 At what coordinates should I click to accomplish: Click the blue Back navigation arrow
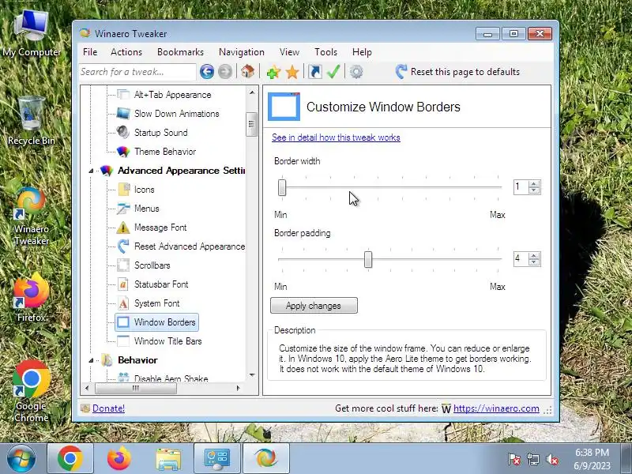207,72
